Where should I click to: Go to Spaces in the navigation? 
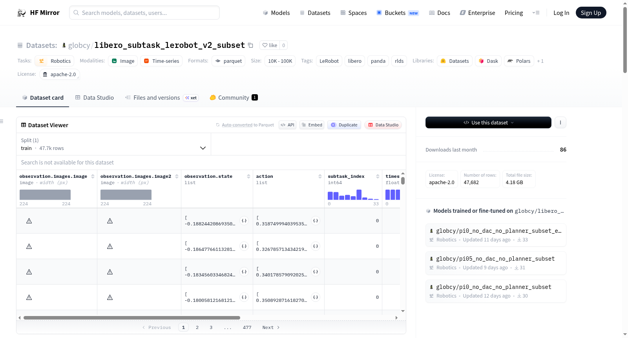(x=354, y=13)
